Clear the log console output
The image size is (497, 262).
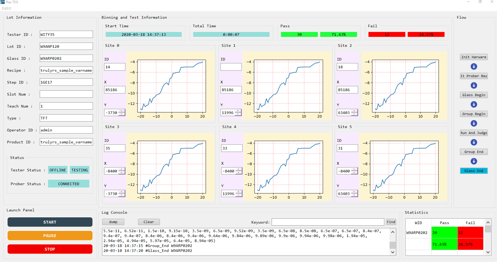pyautogui.click(x=149, y=222)
